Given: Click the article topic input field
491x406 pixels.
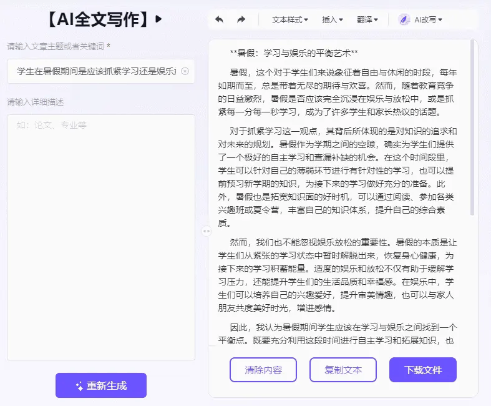Looking at the screenshot, I should click(101, 71).
